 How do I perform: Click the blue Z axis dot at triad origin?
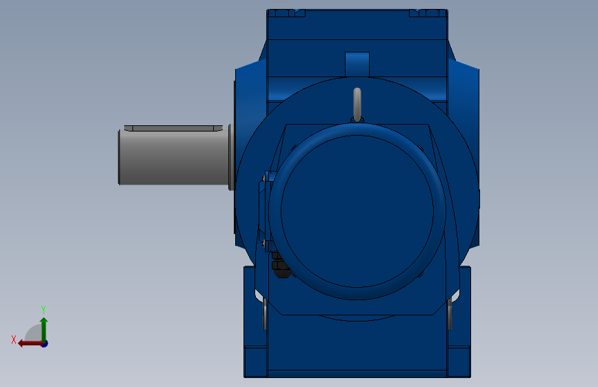coord(45,344)
